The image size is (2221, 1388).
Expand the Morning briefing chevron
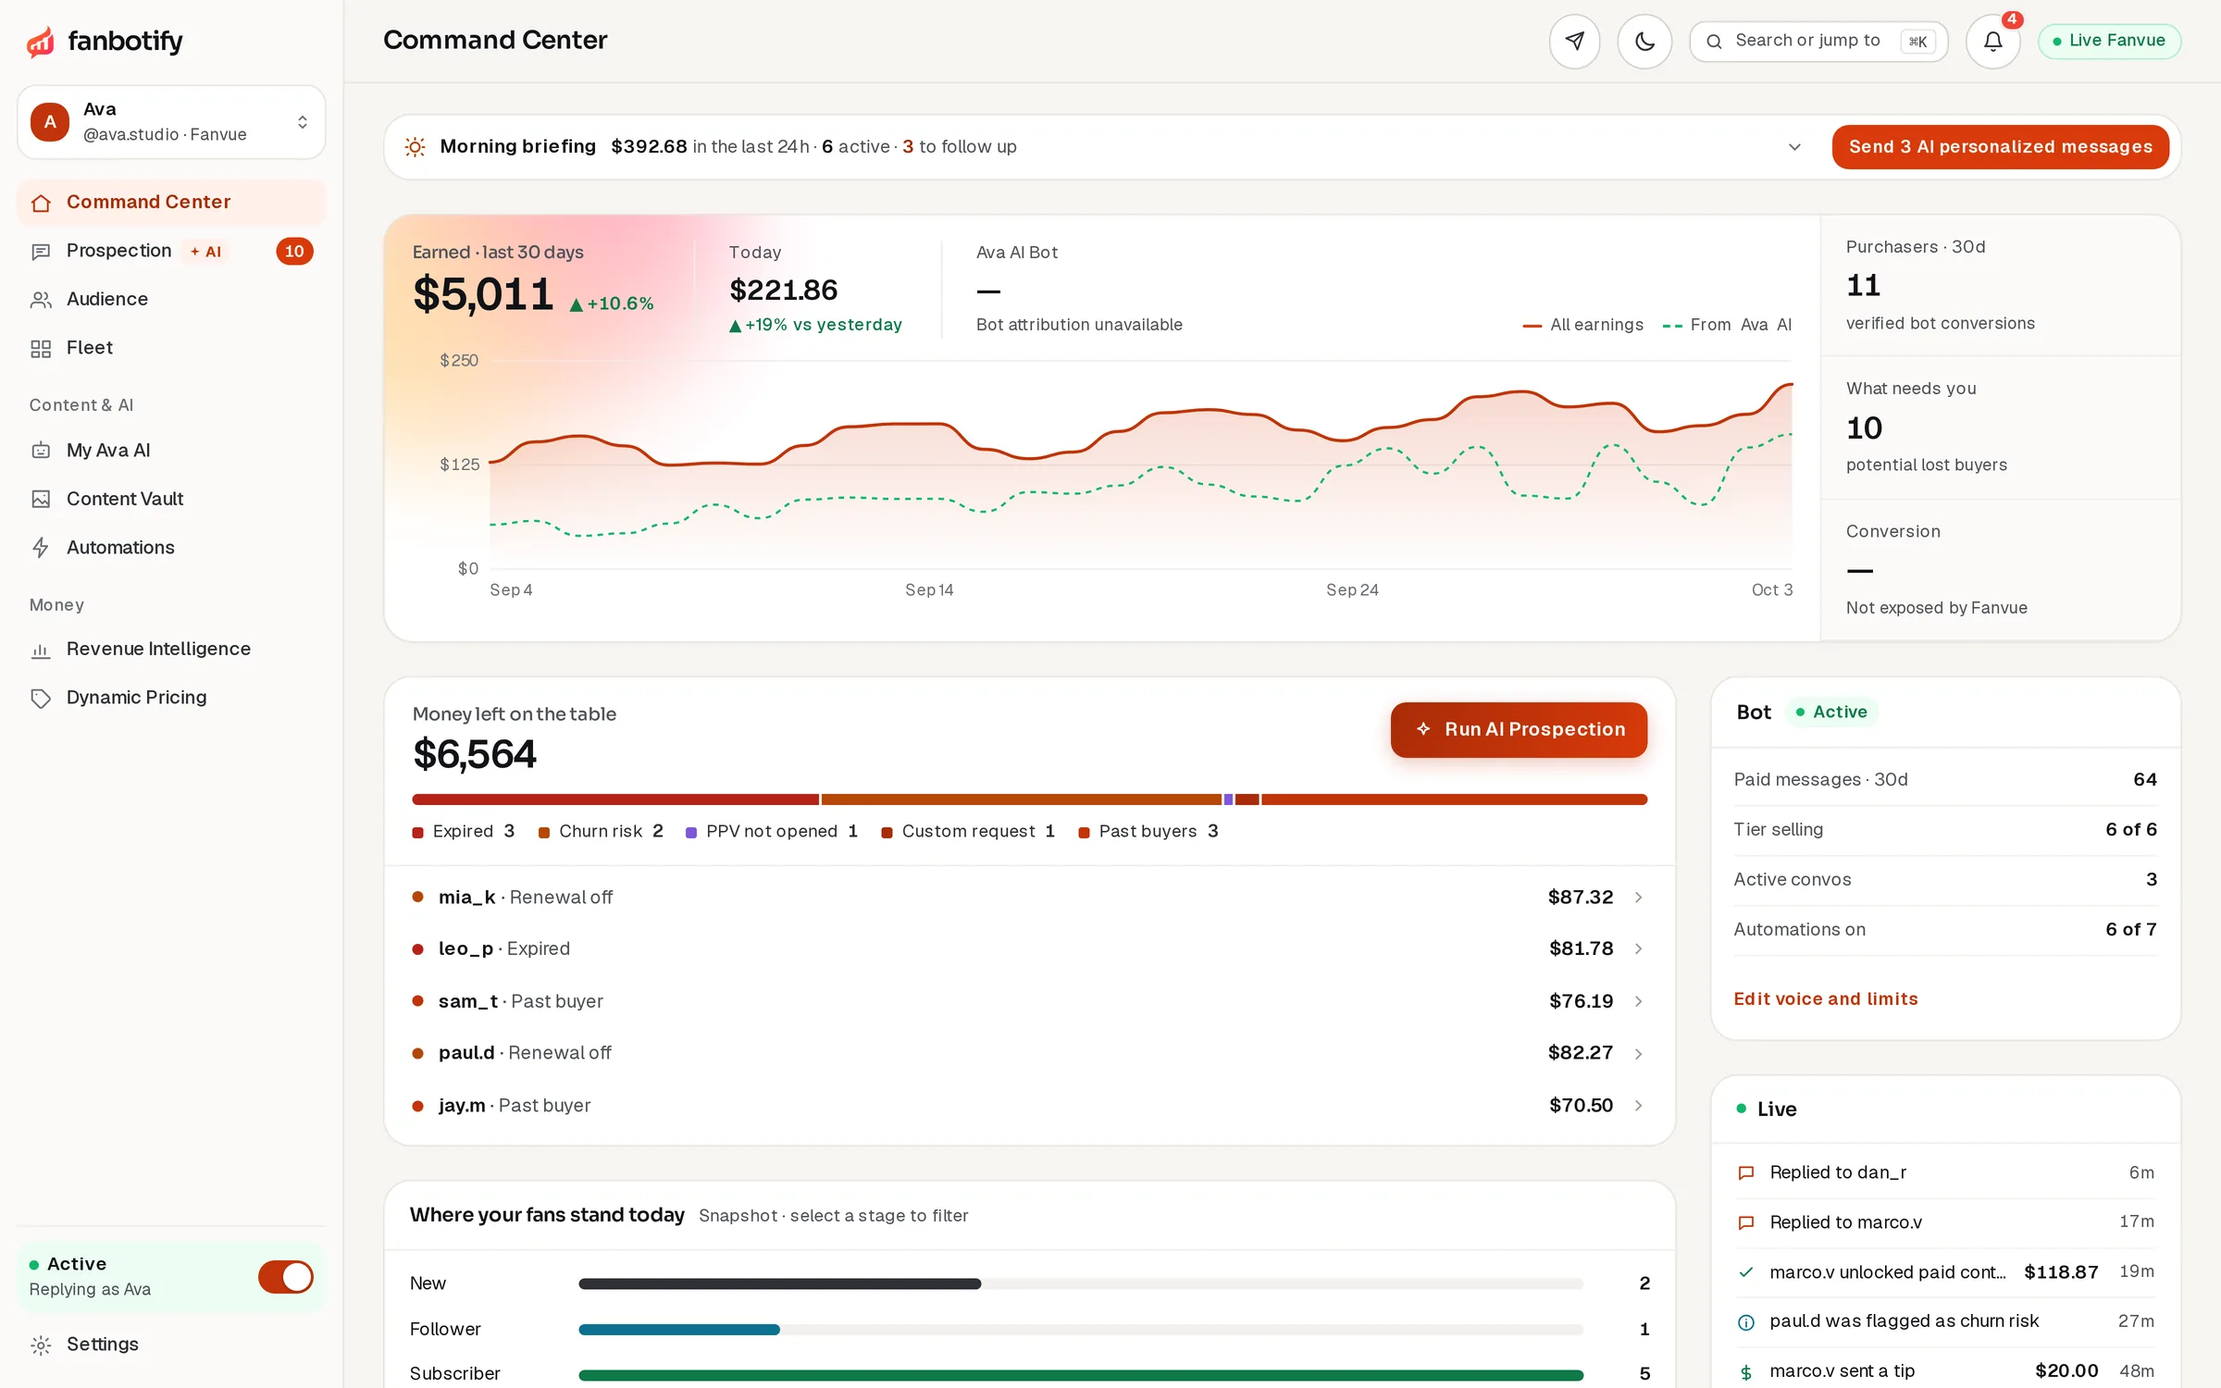coord(1794,147)
